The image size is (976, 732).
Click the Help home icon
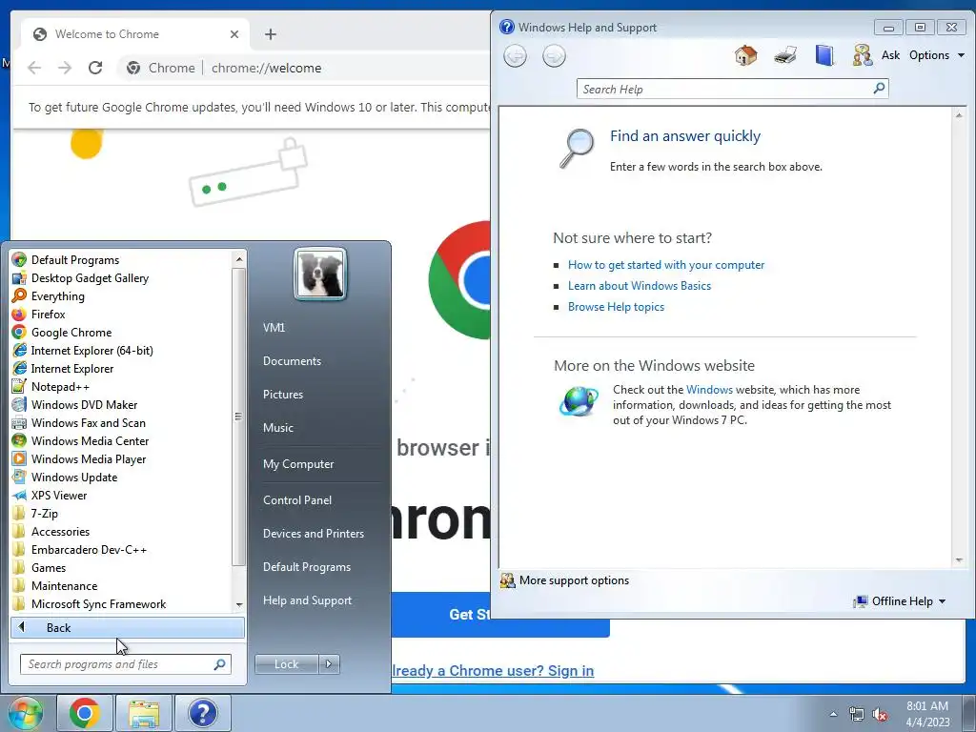[x=745, y=55]
